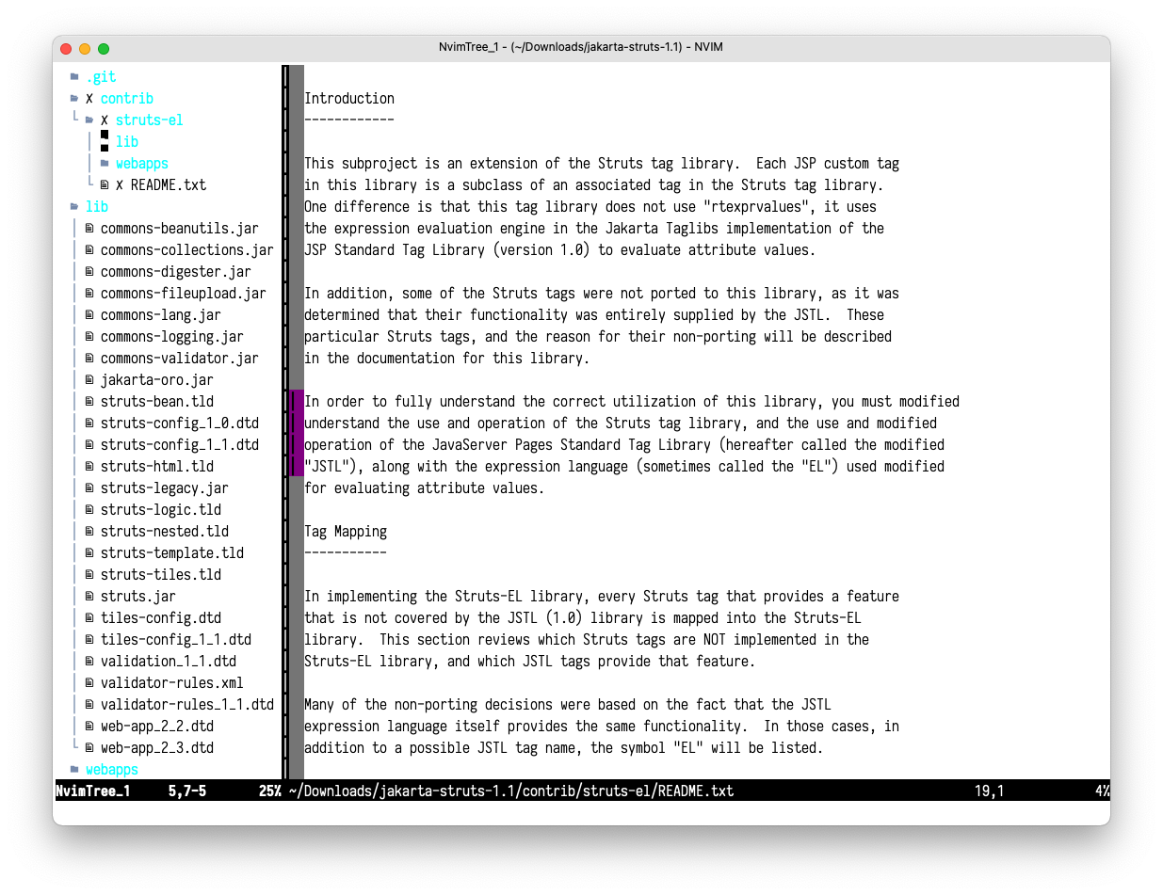
Task: Click the README.txt path in the status line
Action: 511,791
